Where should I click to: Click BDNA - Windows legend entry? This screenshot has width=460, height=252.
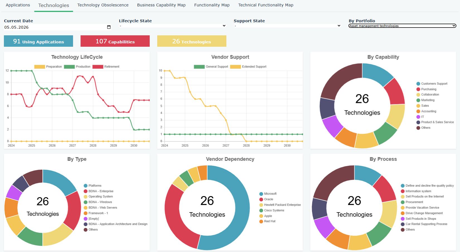click(98, 202)
